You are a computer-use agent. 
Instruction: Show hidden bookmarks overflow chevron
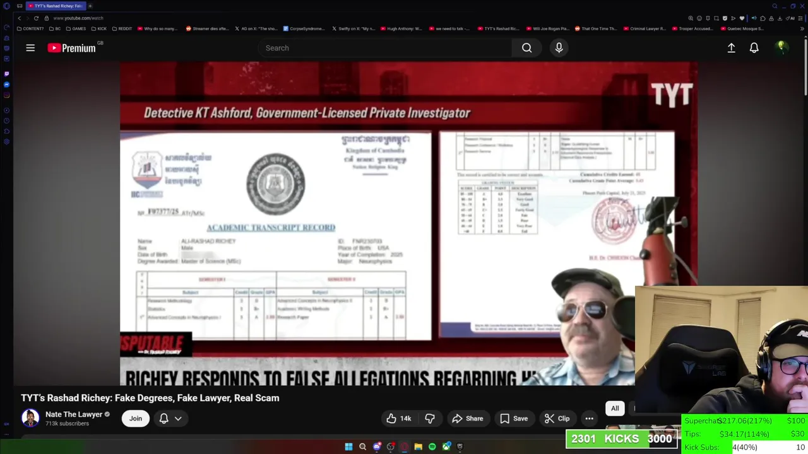803,28
